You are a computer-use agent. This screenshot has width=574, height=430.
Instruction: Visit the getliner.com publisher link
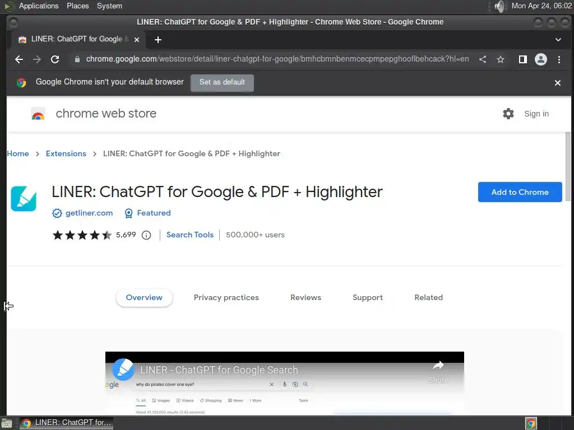[89, 213]
